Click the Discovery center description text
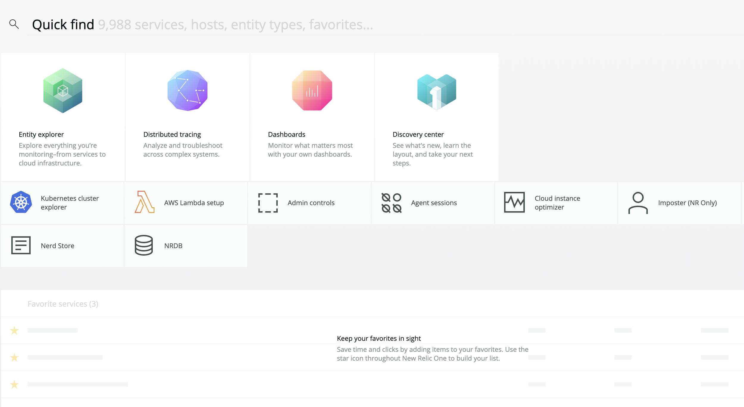 (433, 154)
